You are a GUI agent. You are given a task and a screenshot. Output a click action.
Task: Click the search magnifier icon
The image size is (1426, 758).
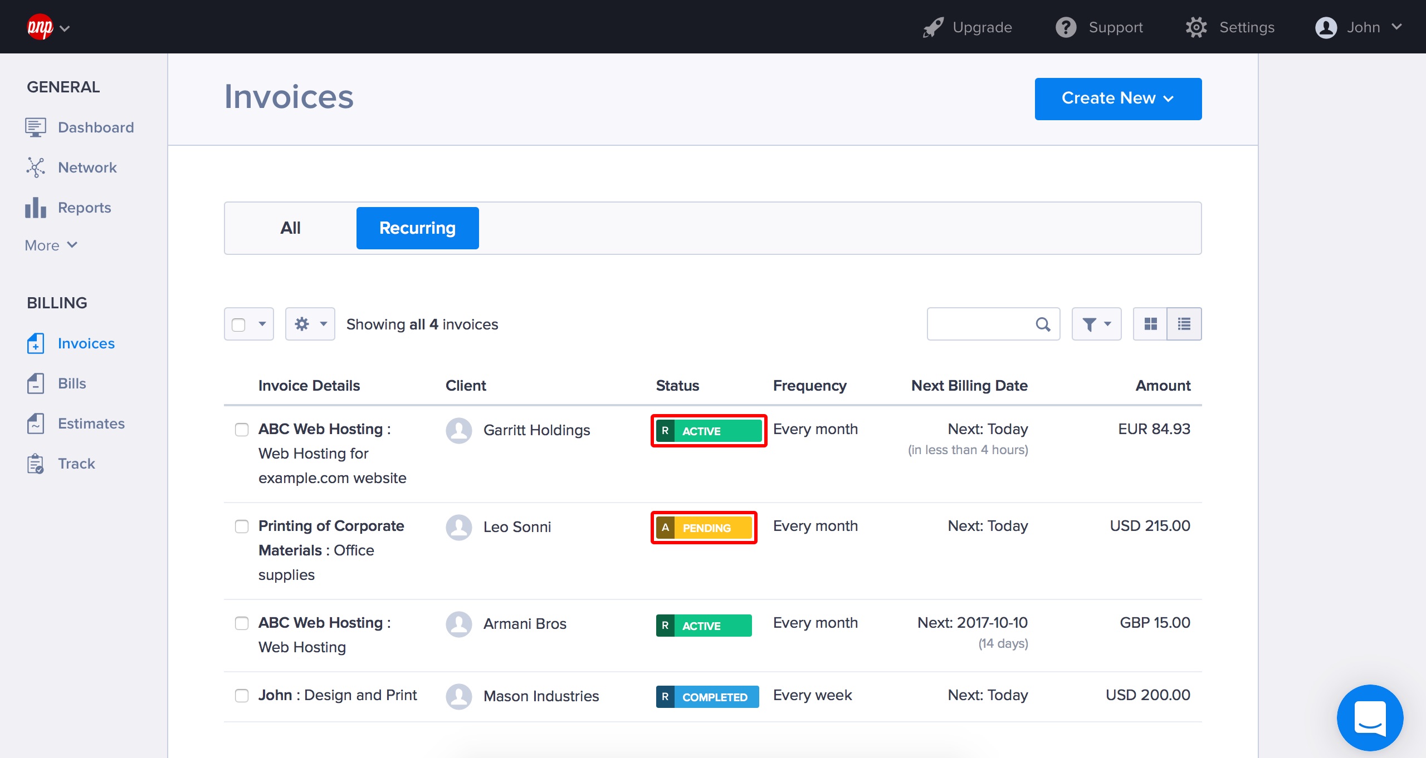tap(1043, 324)
